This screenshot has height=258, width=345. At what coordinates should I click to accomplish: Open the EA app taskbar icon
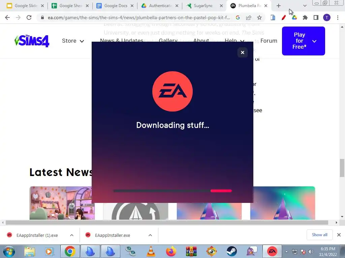[x=272, y=251]
